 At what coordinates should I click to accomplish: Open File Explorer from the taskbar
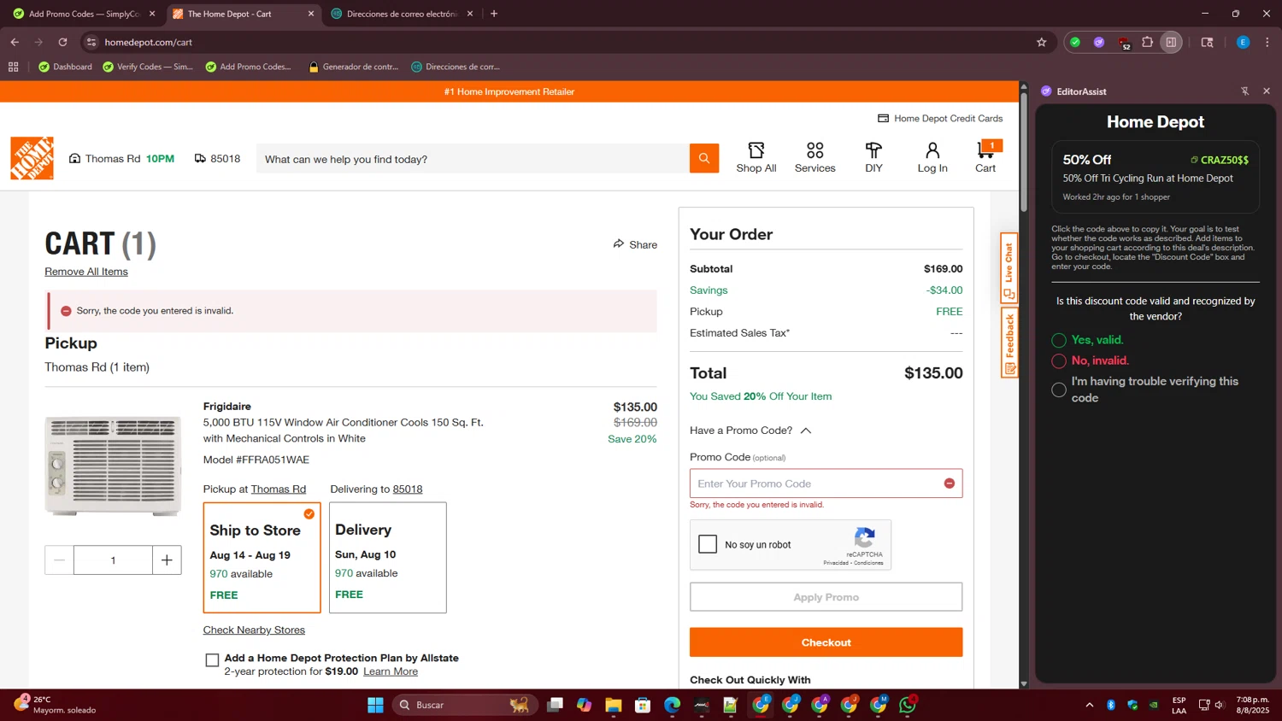tap(613, 705)
